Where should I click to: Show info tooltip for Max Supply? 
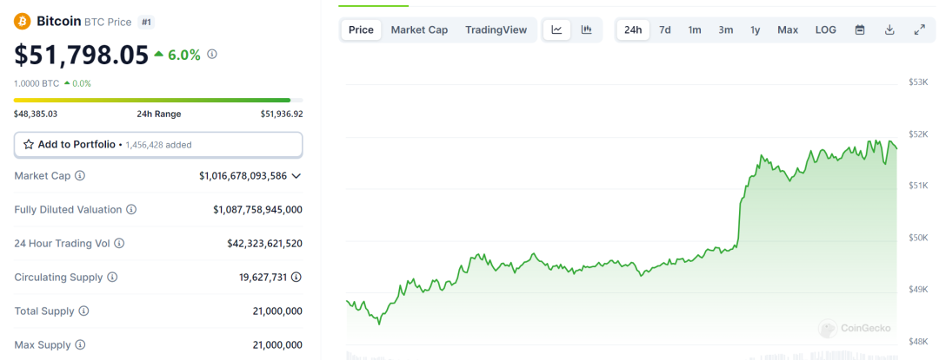(x=80, y=345)
